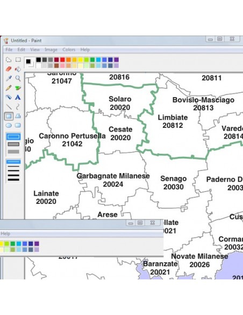243x315 pixels.
Task: Choose the middle line width option
Action: click(x=13, y=171)
